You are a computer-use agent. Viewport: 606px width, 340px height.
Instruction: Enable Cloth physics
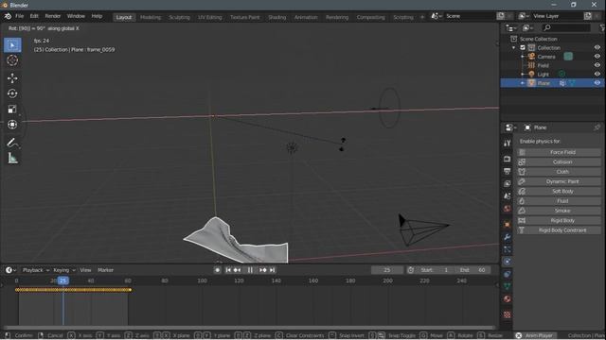559,172
